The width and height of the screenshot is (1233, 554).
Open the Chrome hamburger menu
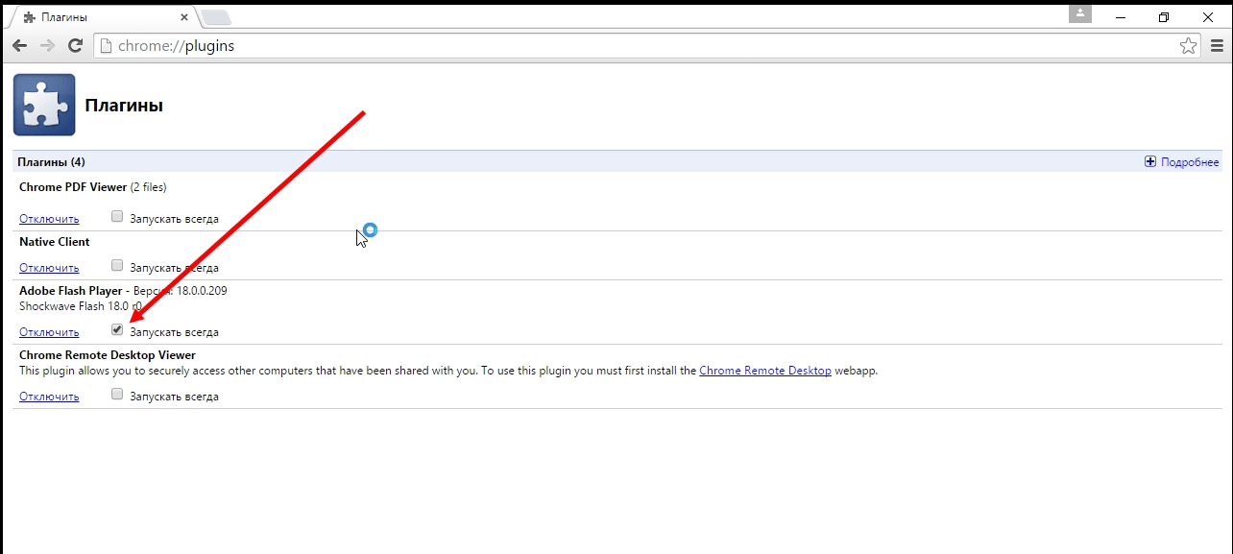click(1217, 45)
